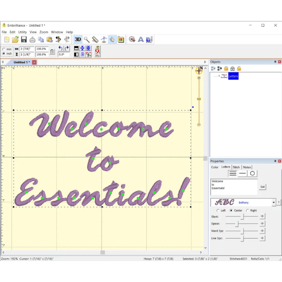Select the magnifying glass zoom tool
The width and height of the screenshot is (282, 282).
pyautogui.click(x=86, y=39)
